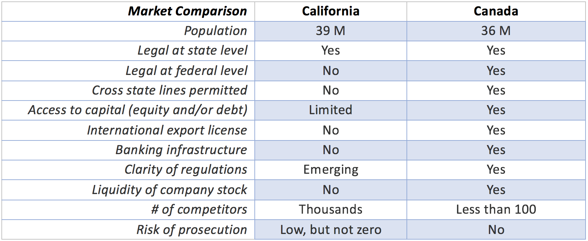The image size is (588, 241).
Task: Select the Limited cell under California
Action: (330, 110)
